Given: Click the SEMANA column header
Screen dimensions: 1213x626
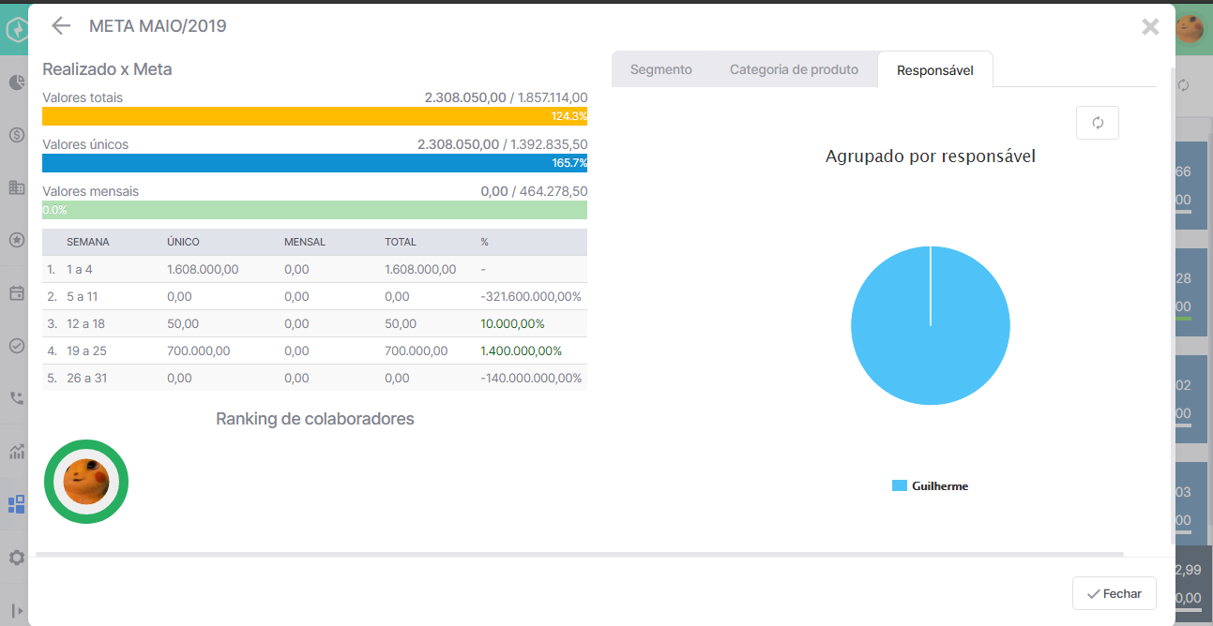Looking at the screenshot, I should (x=88, y=242).
